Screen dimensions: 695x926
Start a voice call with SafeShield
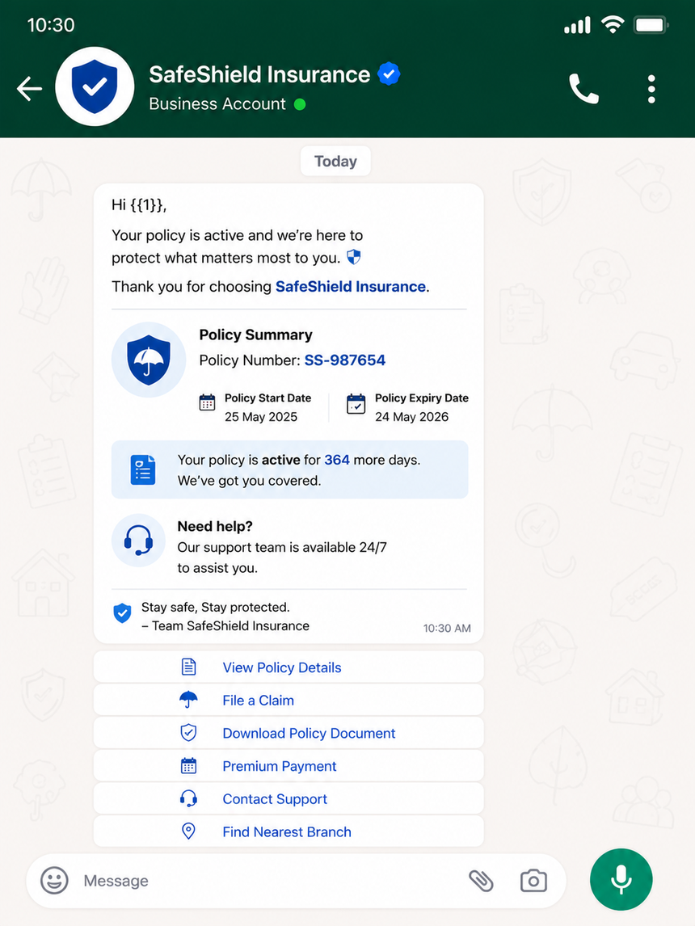click(x=583, y=89)
